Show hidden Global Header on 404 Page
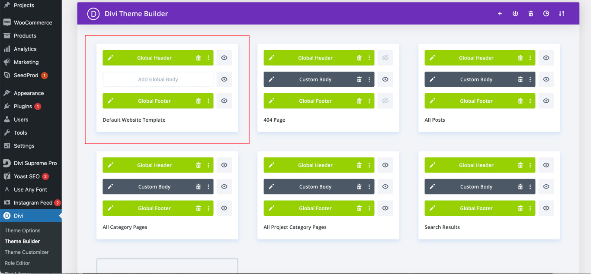The width and height of the screenshot is (591, 274). [385, 58]
